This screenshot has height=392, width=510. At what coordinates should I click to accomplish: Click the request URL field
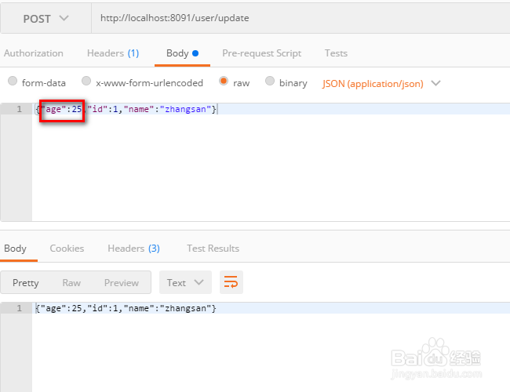[x=301, y=18]
